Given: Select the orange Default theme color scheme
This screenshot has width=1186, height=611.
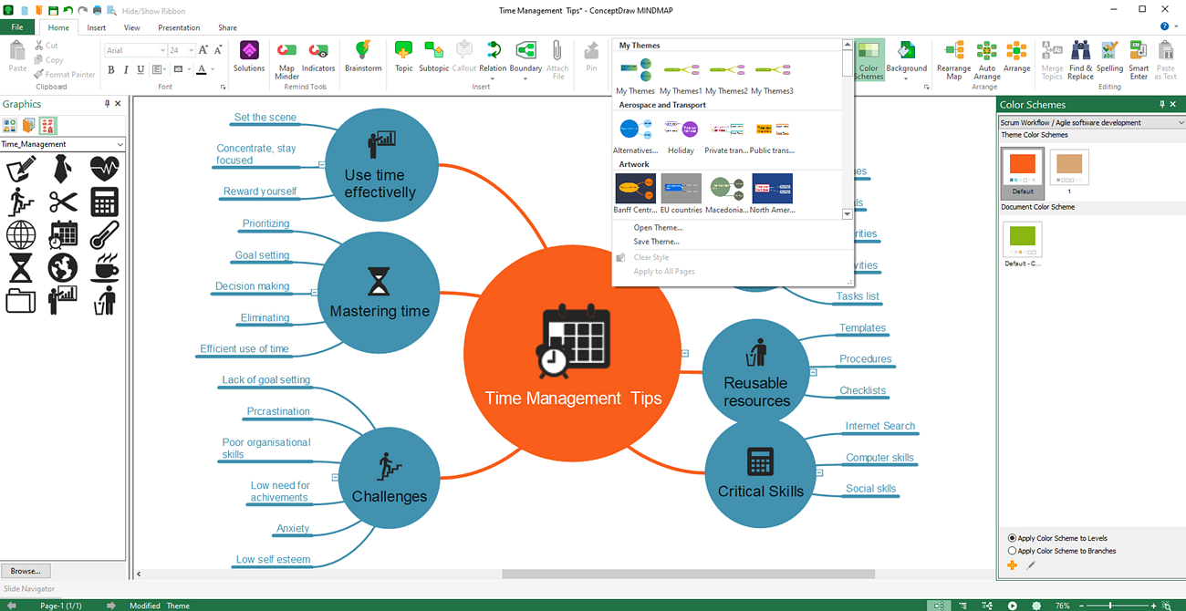Looking at the screenshot, I should 1023,172.
